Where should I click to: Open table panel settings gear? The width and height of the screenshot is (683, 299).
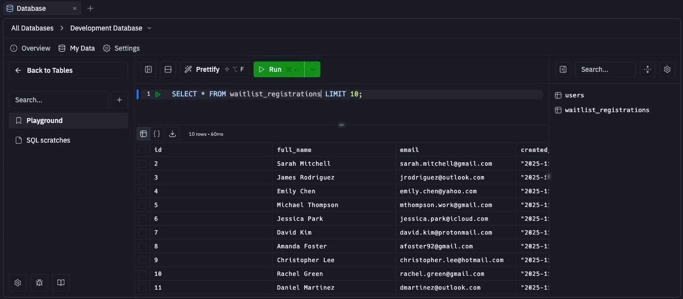pyautogui.click(x=667, y=69)
